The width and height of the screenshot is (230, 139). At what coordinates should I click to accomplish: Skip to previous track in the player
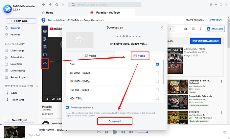107,132
